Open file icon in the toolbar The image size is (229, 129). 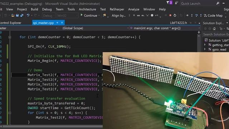[x=13, y=15]
